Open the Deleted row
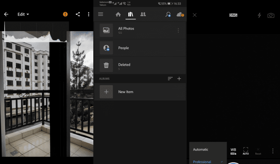 point(140,65)
